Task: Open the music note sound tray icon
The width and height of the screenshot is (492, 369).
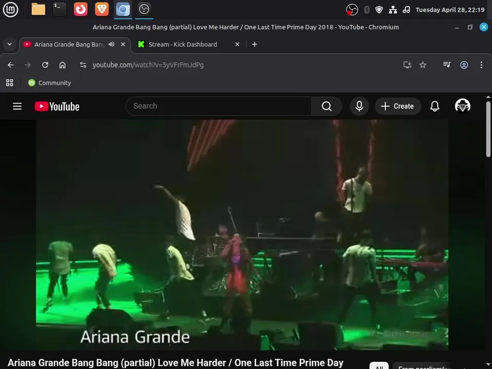Action: click(x=406, y=10)
